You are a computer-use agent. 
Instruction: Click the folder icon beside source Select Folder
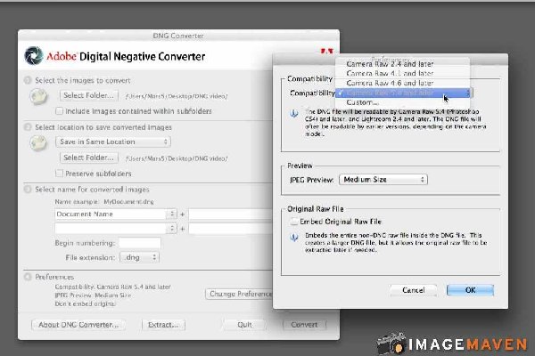click(x=38, y=96)
